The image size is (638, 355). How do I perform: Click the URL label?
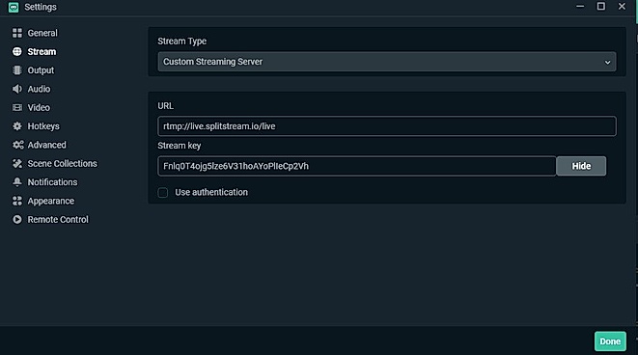165,106
